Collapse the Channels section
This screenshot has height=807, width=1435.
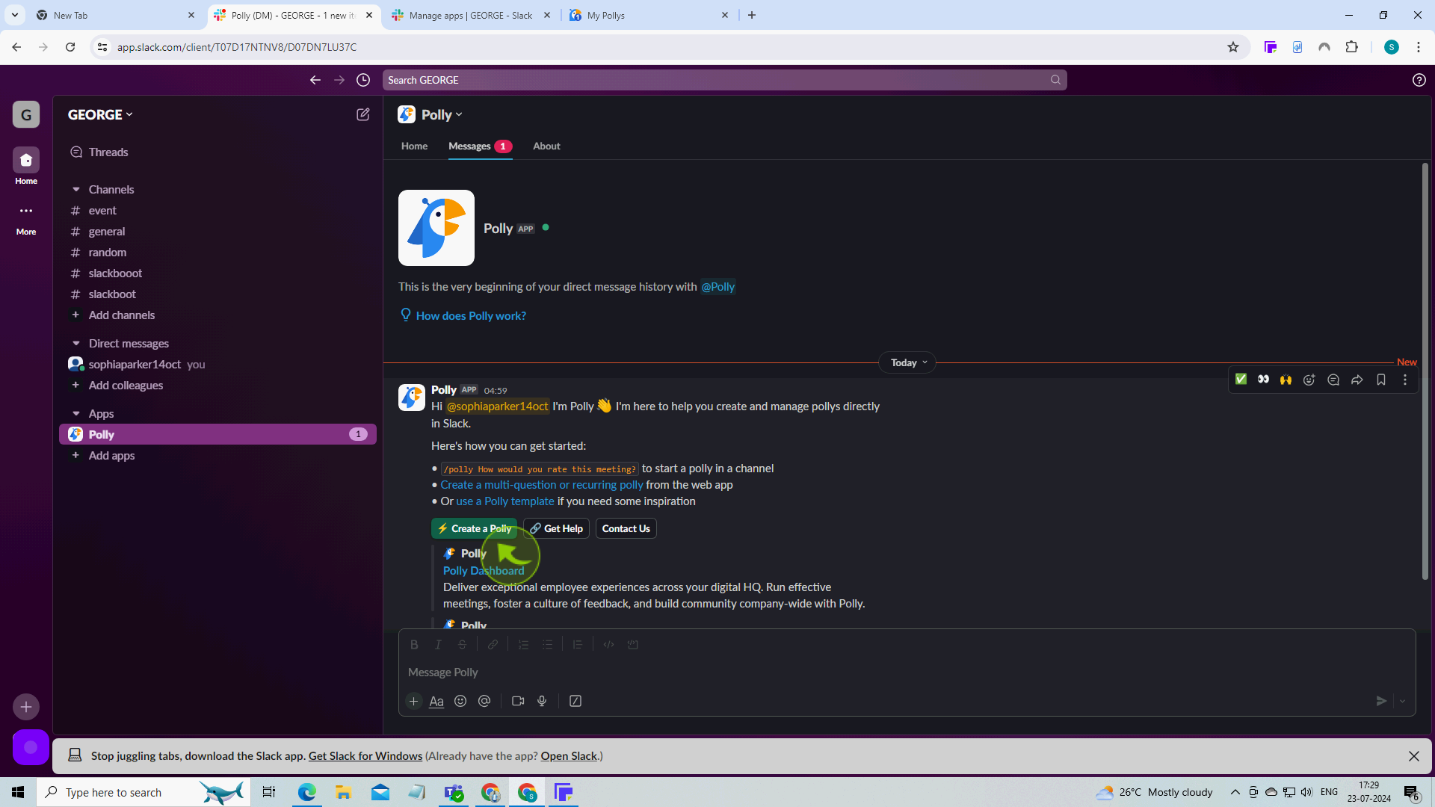coord(75,190)
